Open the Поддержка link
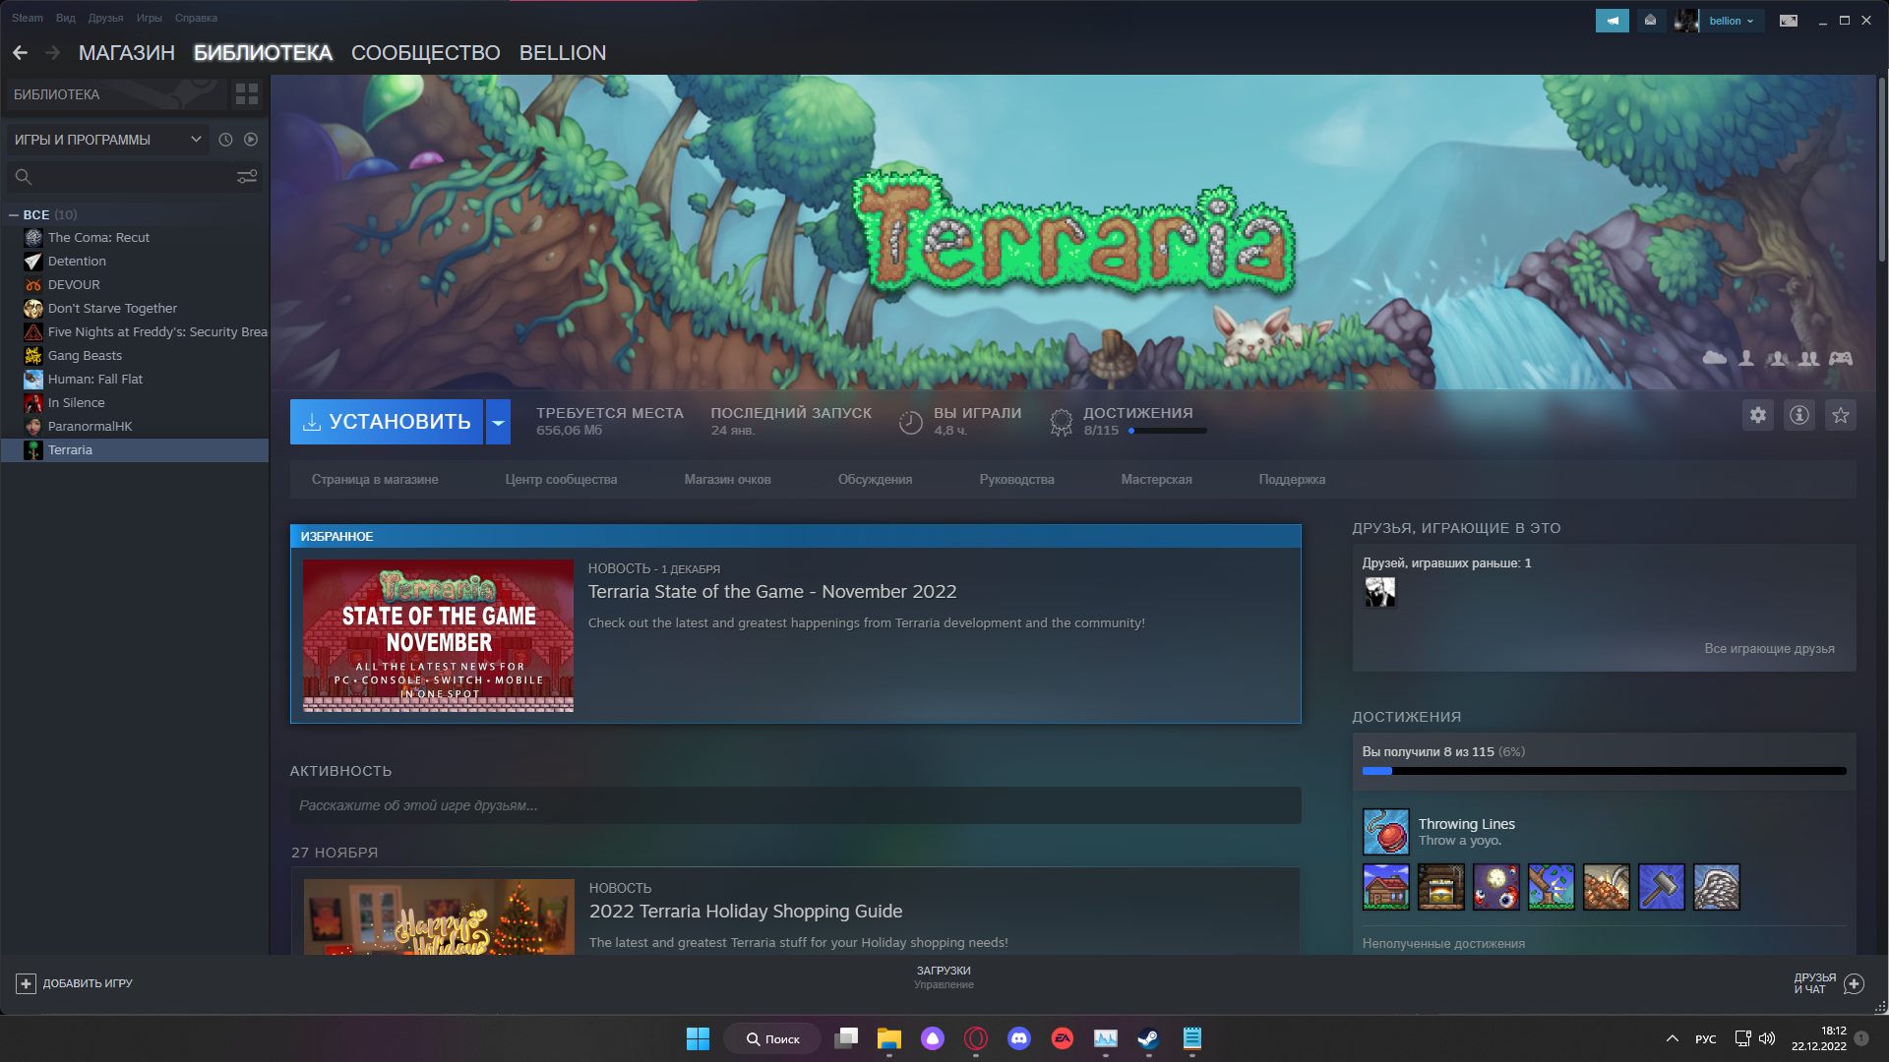Viewport: 1889px width, 1062px height. 1292,480
